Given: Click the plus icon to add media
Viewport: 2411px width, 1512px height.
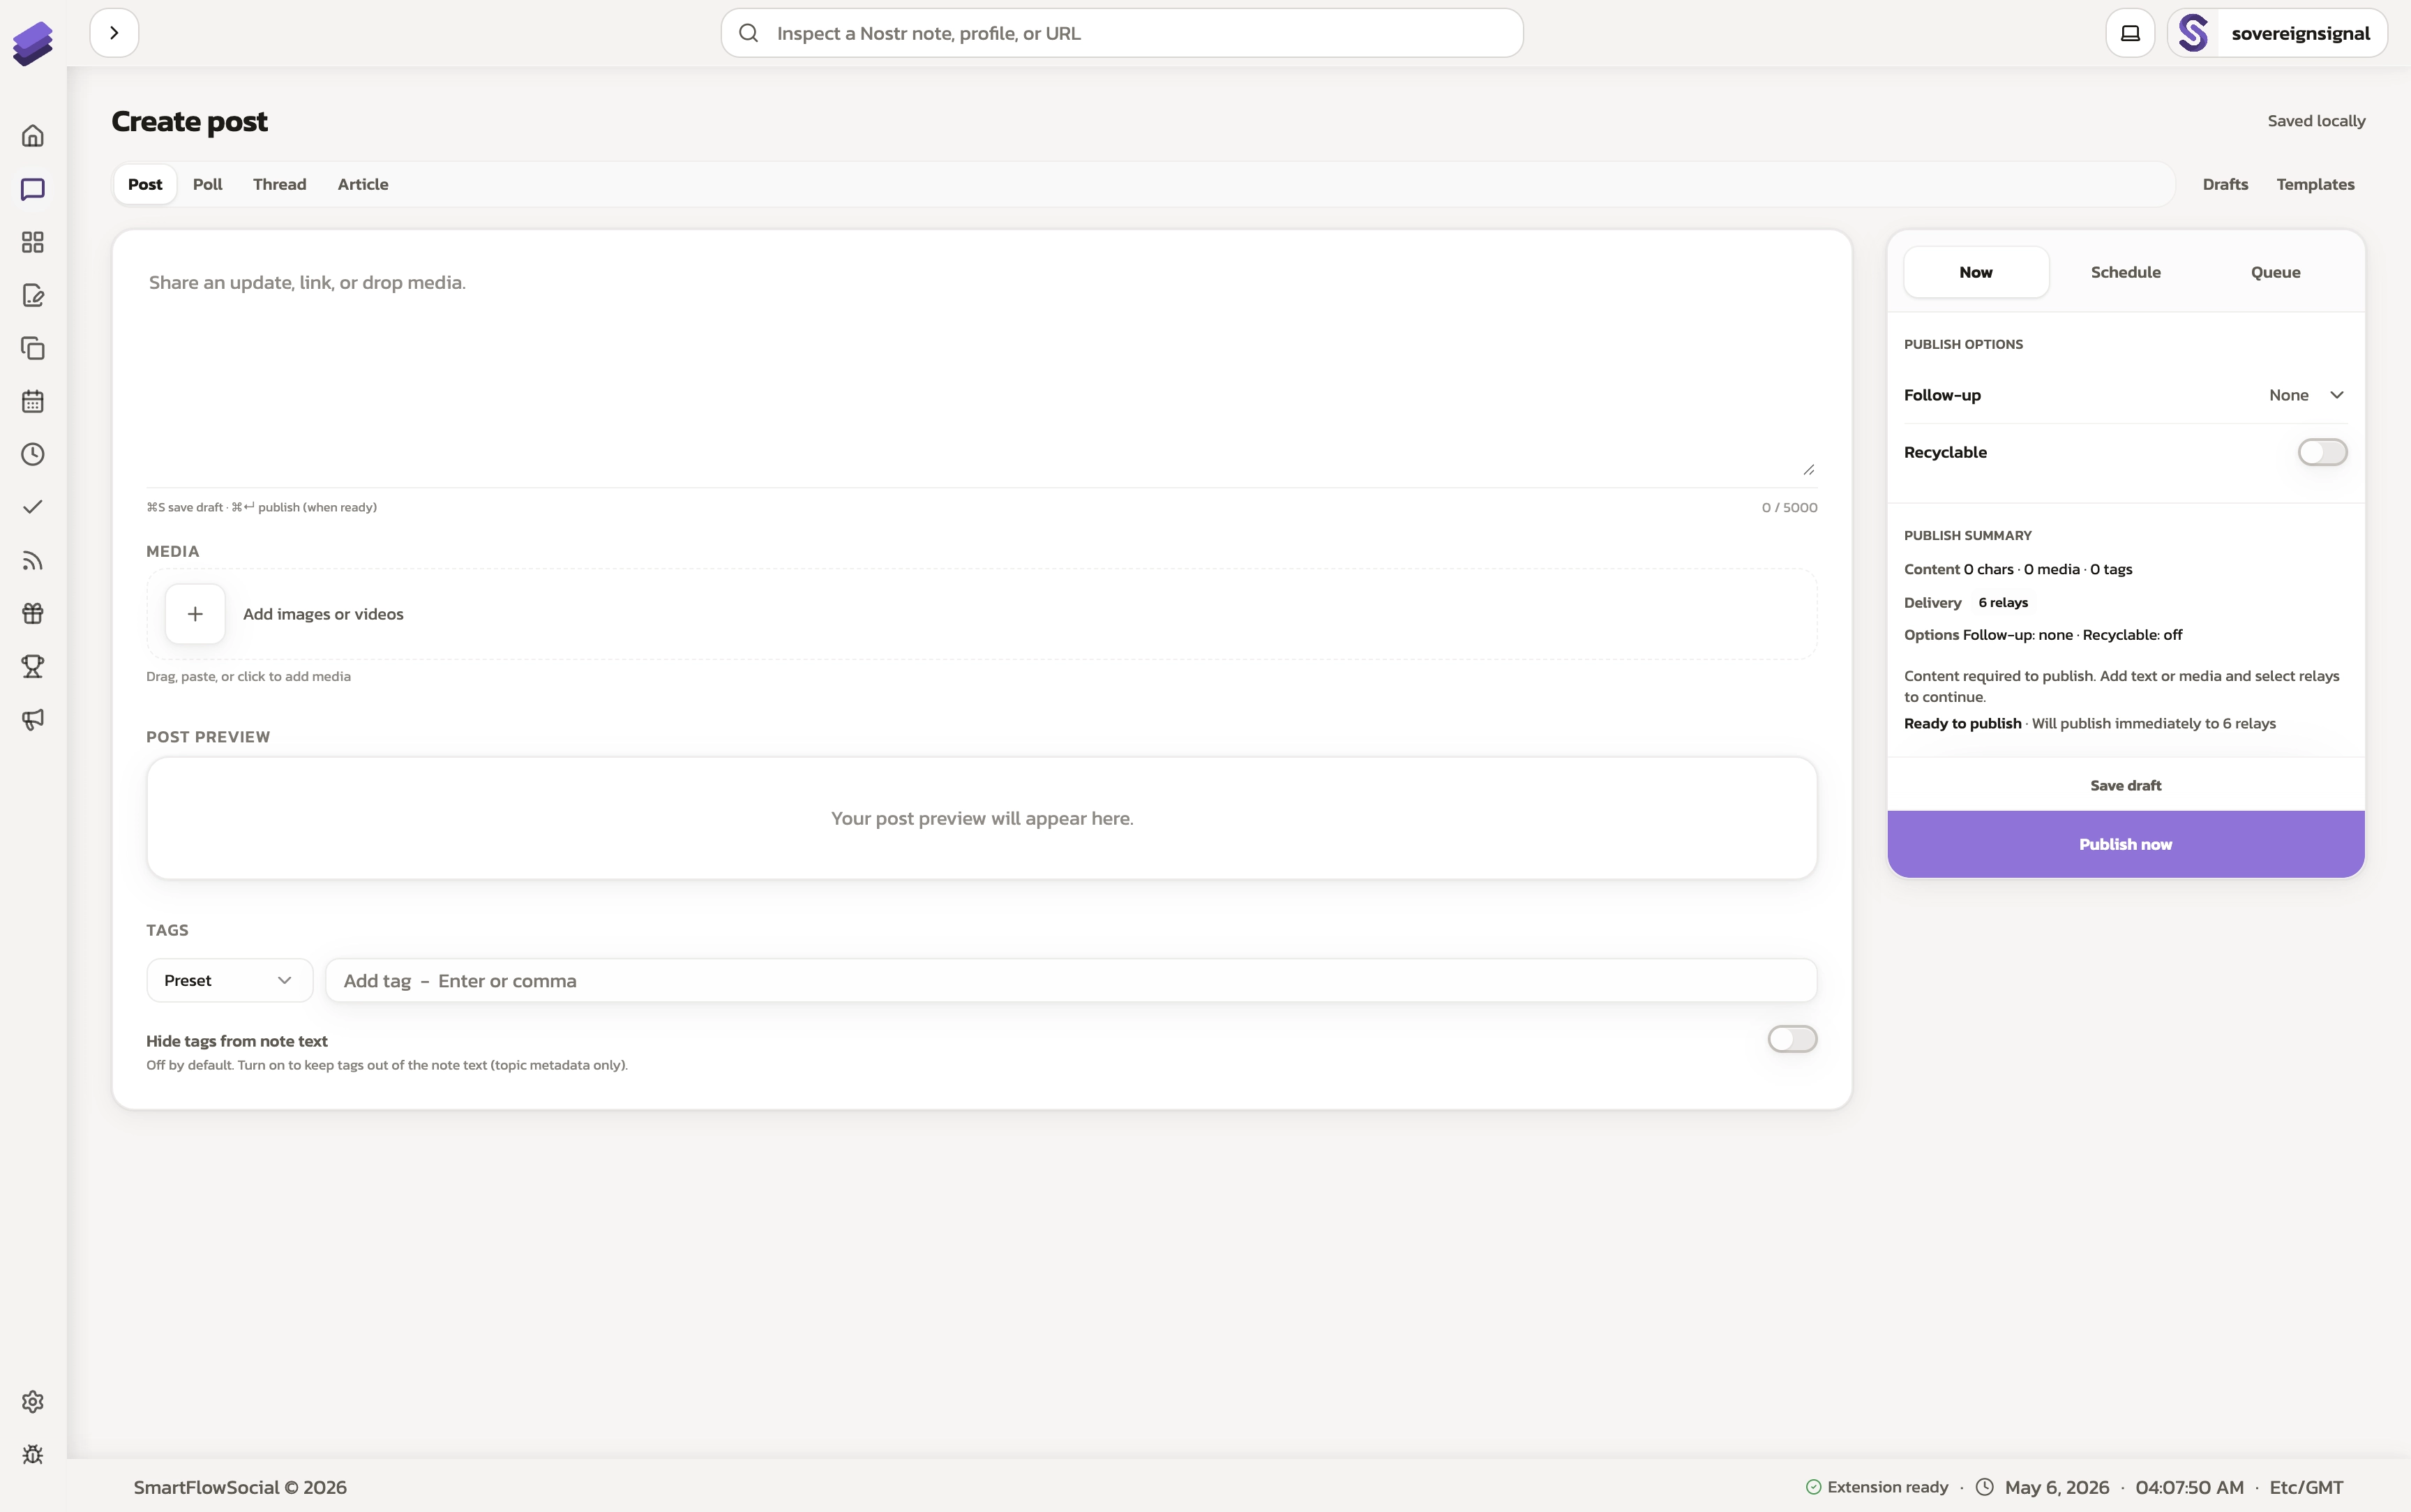Looking at the screenshot, I should click(195, 614).
